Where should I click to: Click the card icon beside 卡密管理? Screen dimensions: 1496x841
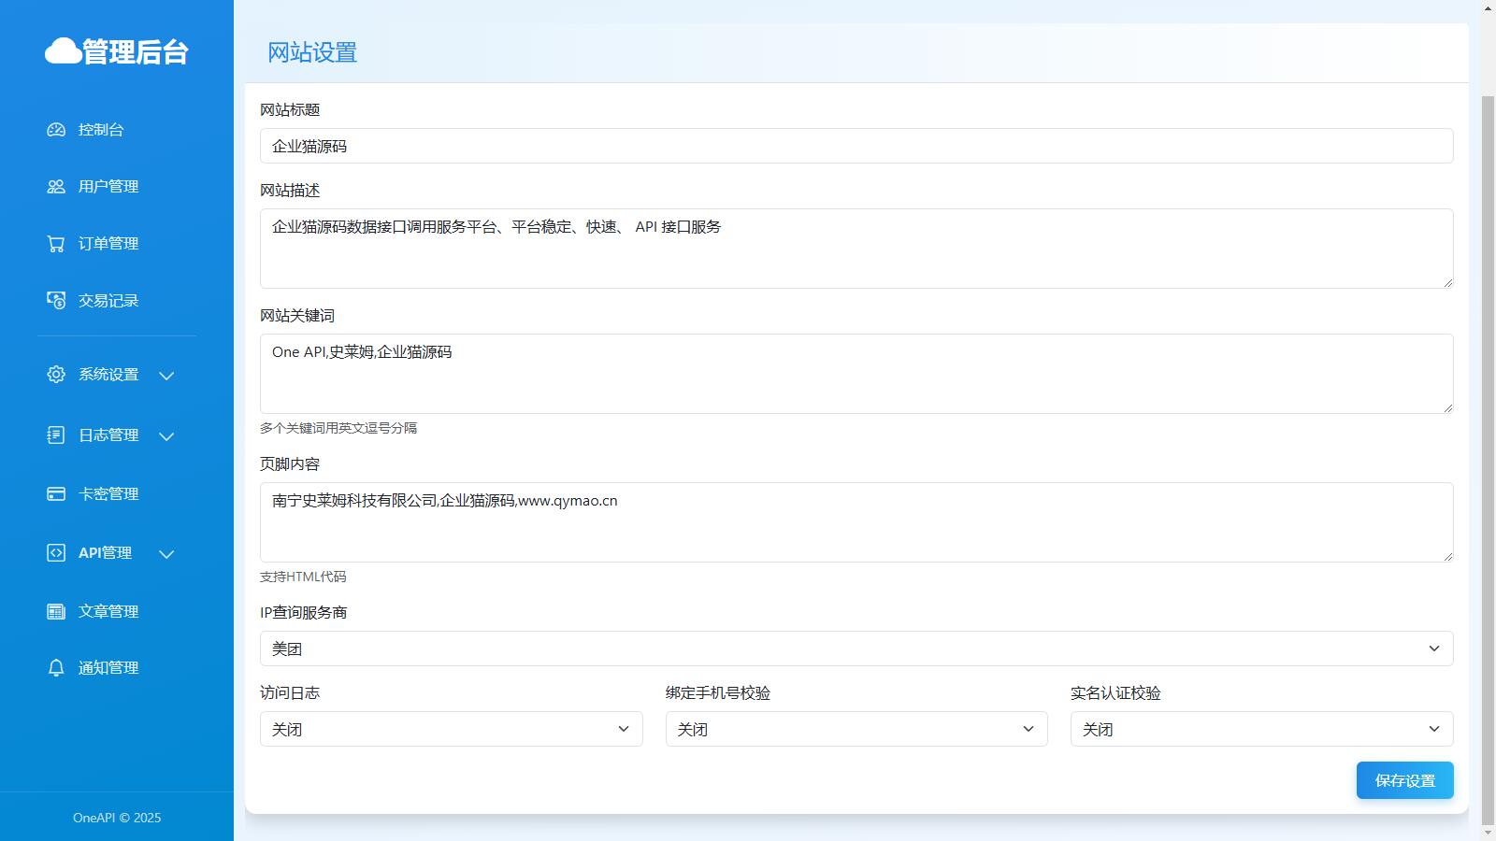pyautogui.click(x=56, y=494)
